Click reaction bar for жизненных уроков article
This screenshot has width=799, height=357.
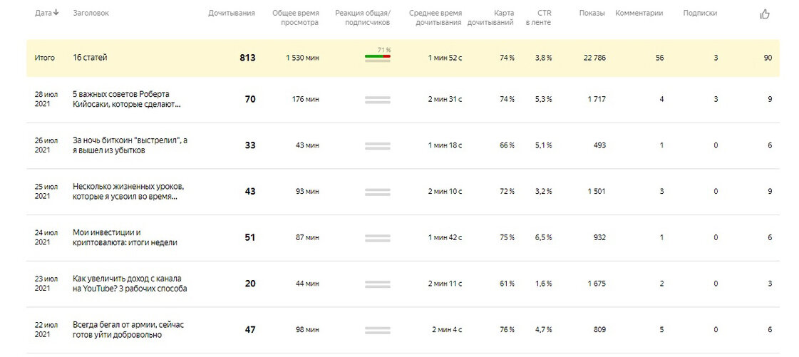point(378,192)
